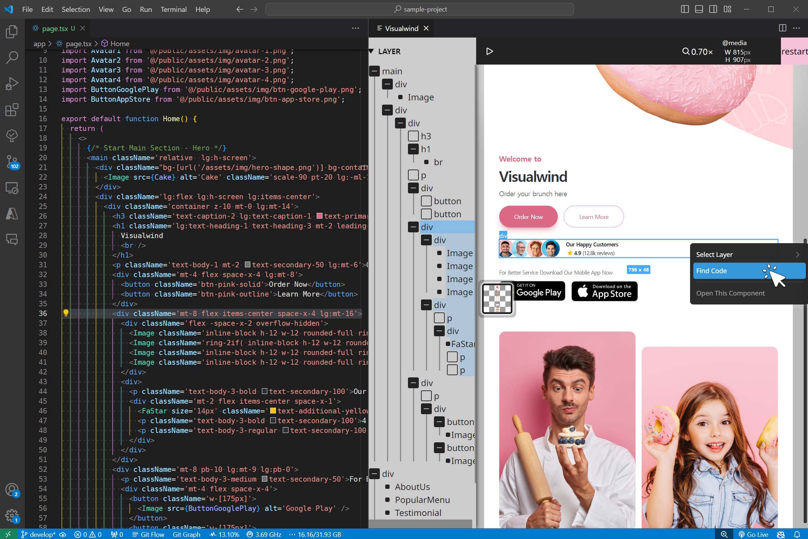Collapse the main layer node
This screenshot has width=808, height=539.
click(374, 71)
